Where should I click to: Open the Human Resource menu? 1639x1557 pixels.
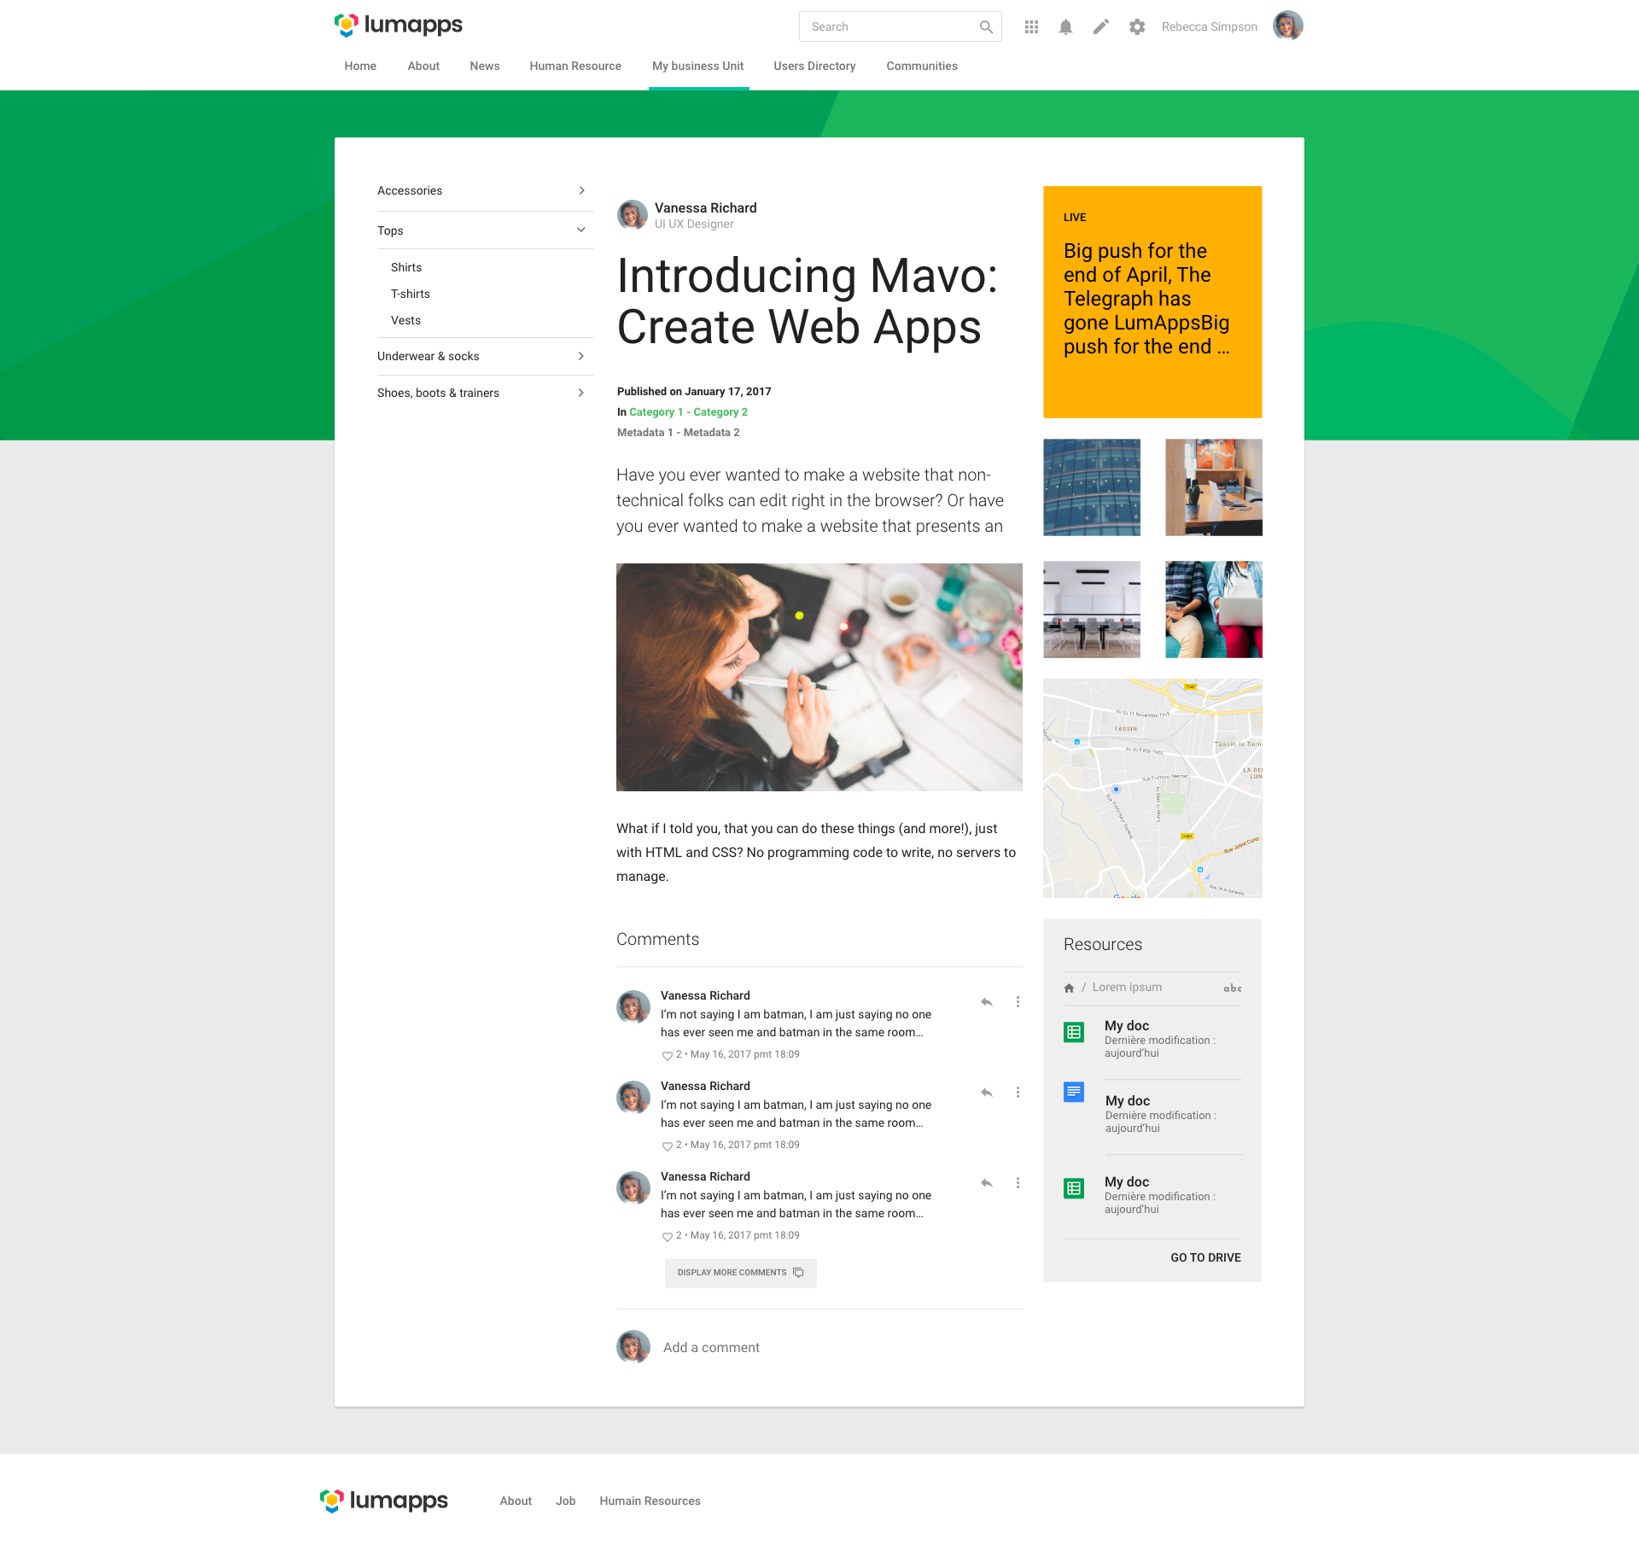pyautogui.click(x=575, y=66)
